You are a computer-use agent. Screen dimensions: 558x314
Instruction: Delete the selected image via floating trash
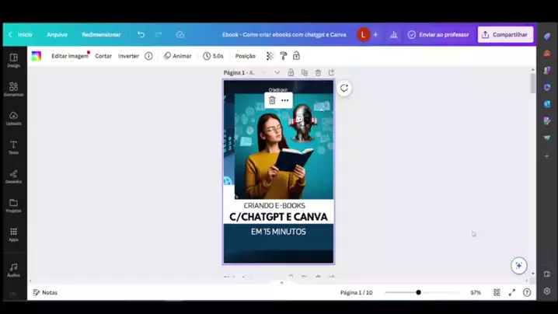(x=272, y=100)
